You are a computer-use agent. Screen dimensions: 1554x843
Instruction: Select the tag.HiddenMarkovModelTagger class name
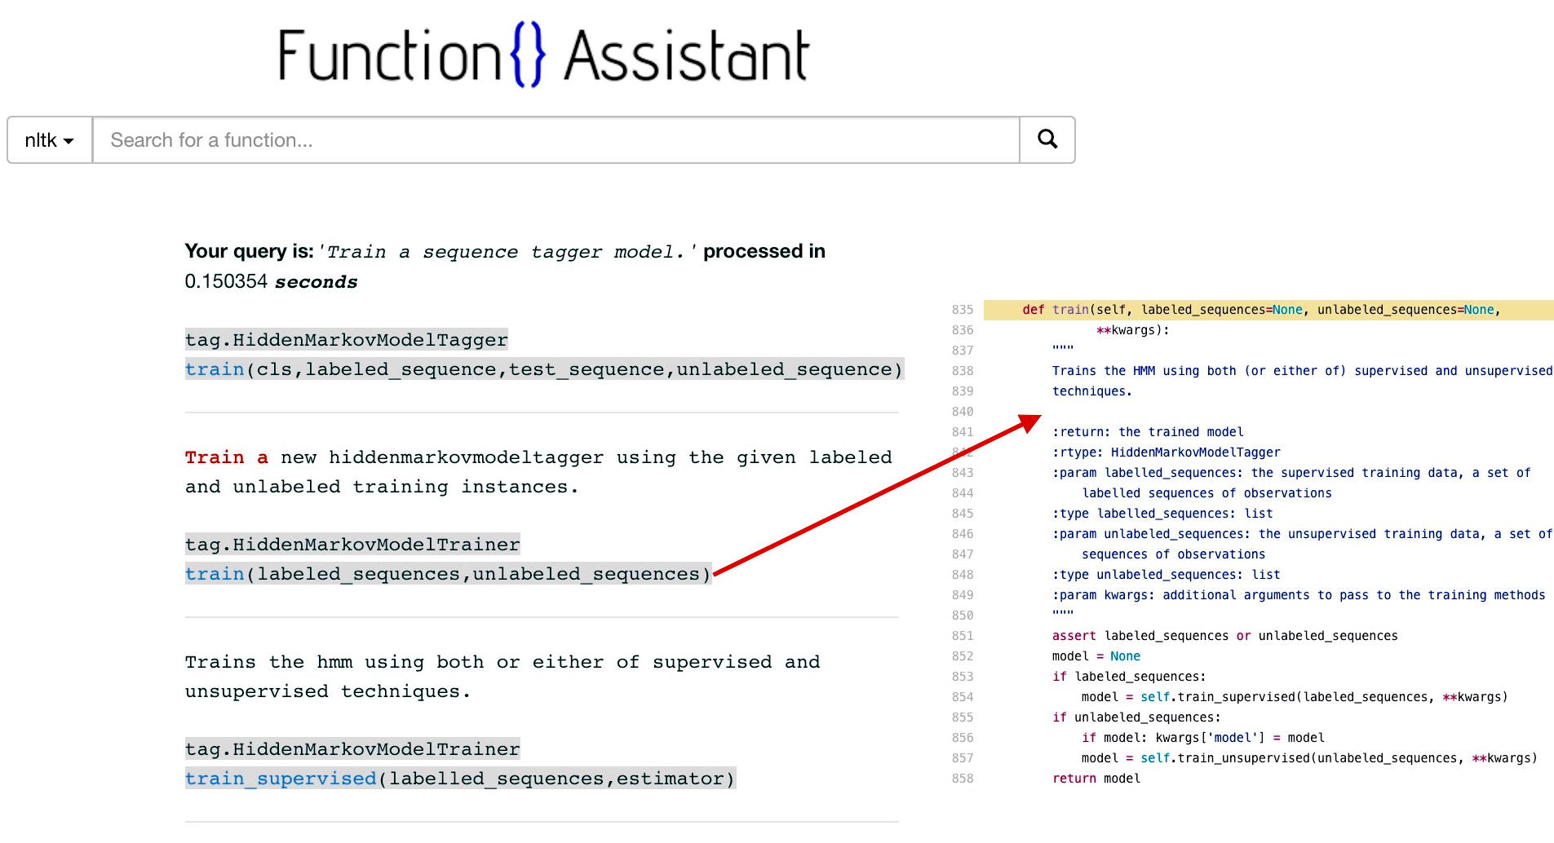347,340
